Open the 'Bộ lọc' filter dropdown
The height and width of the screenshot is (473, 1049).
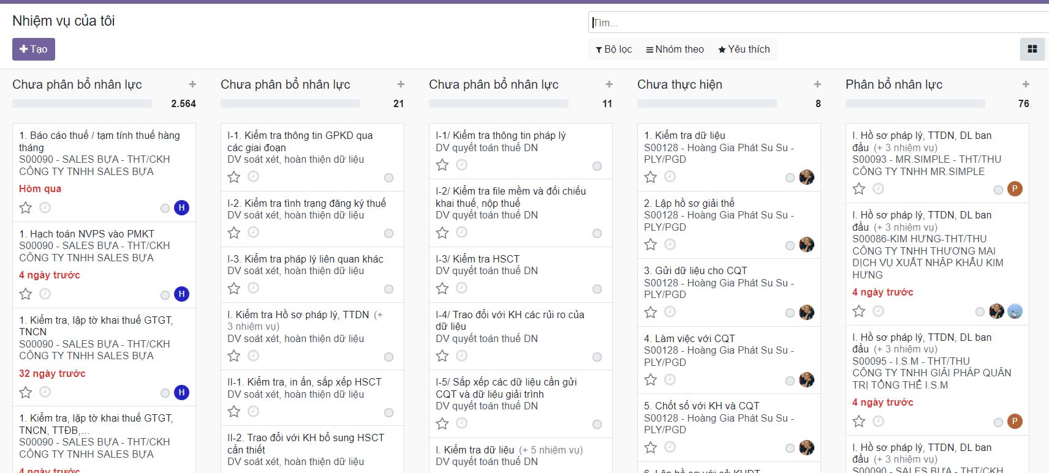pos(614,50)
